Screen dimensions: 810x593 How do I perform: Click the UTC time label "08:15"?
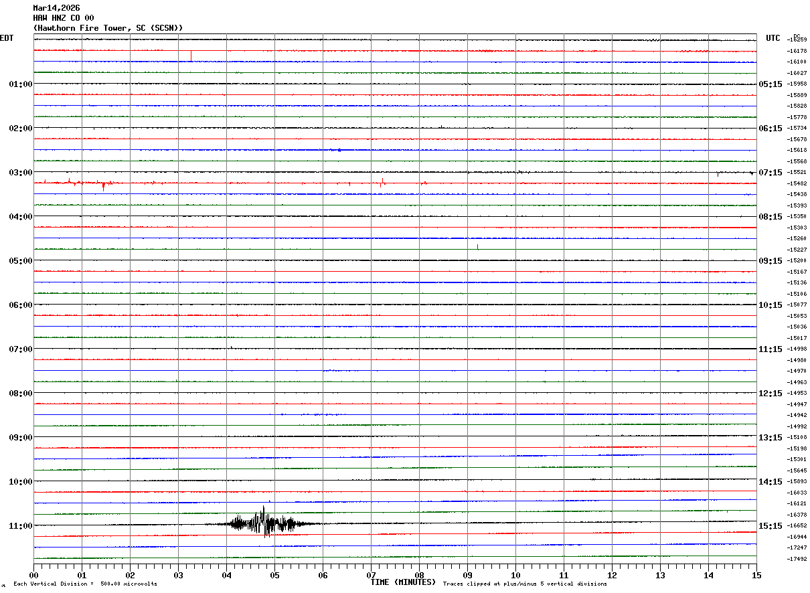click(x=771, y=217)
